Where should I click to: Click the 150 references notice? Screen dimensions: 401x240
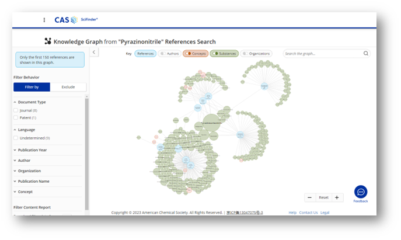coord(50,60)
